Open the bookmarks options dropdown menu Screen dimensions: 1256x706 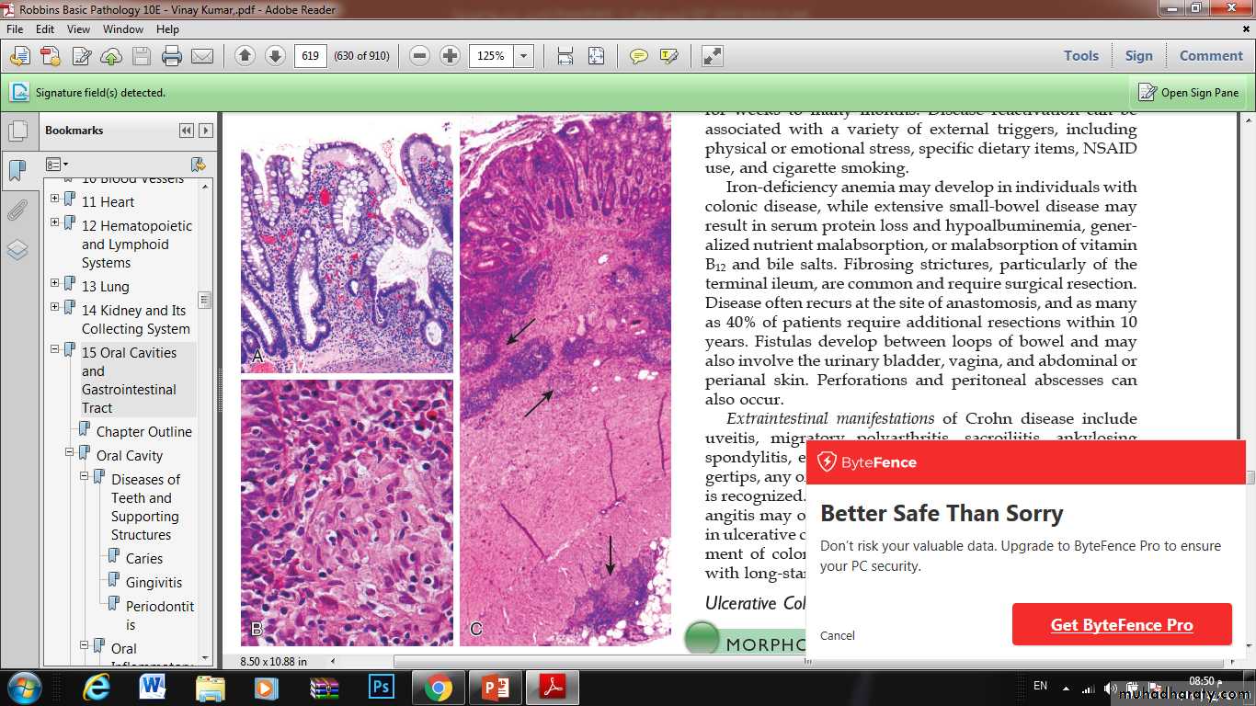pos(57,165)
